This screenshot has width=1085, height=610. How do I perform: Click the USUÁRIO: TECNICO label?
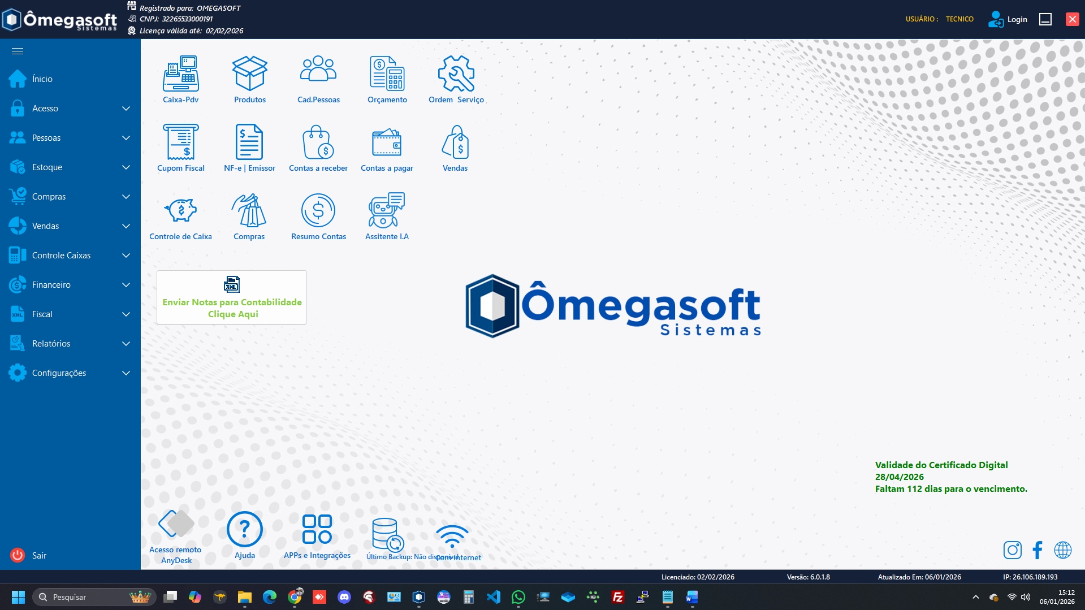[940, 19]
